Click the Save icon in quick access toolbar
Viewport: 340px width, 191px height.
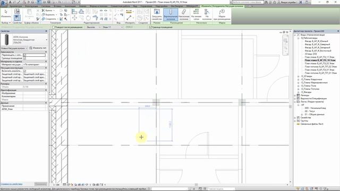(49, 2)
